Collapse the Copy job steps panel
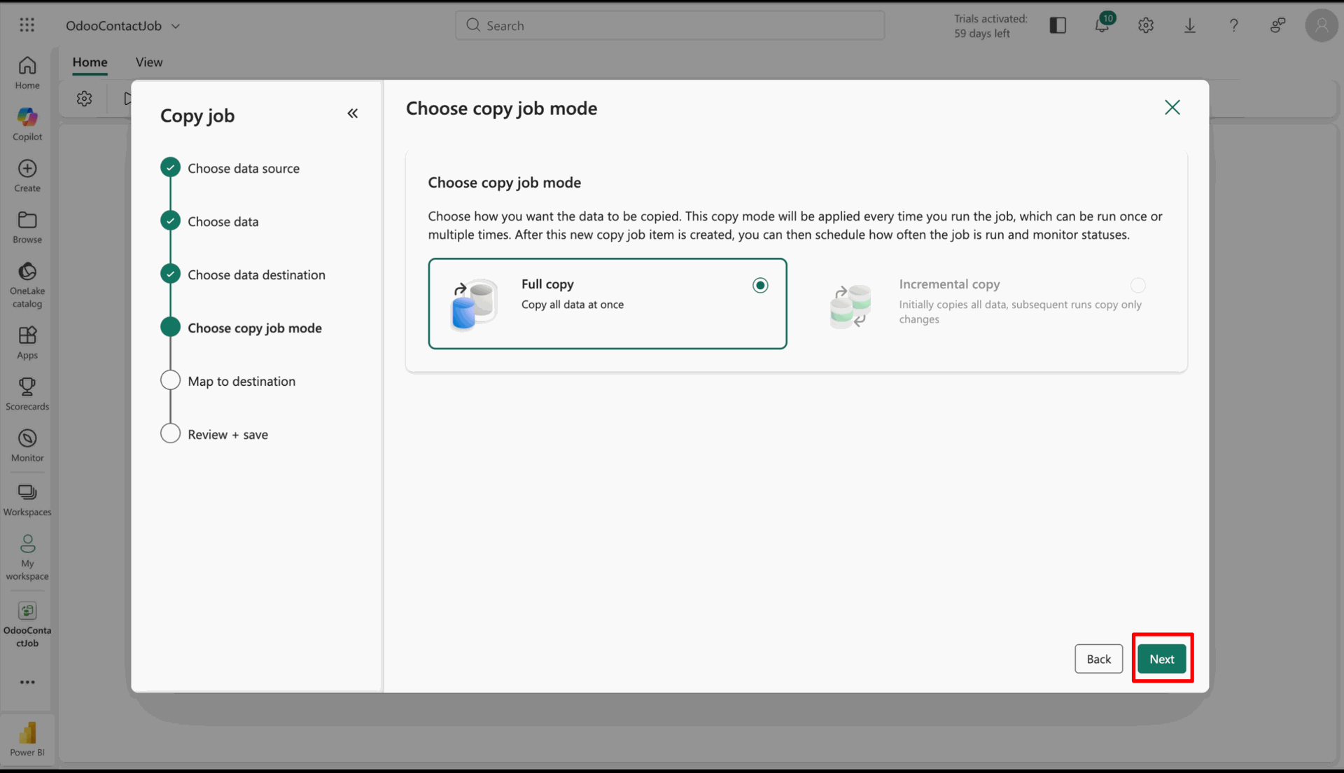The image size is (1344, 773). click(352, 113)
